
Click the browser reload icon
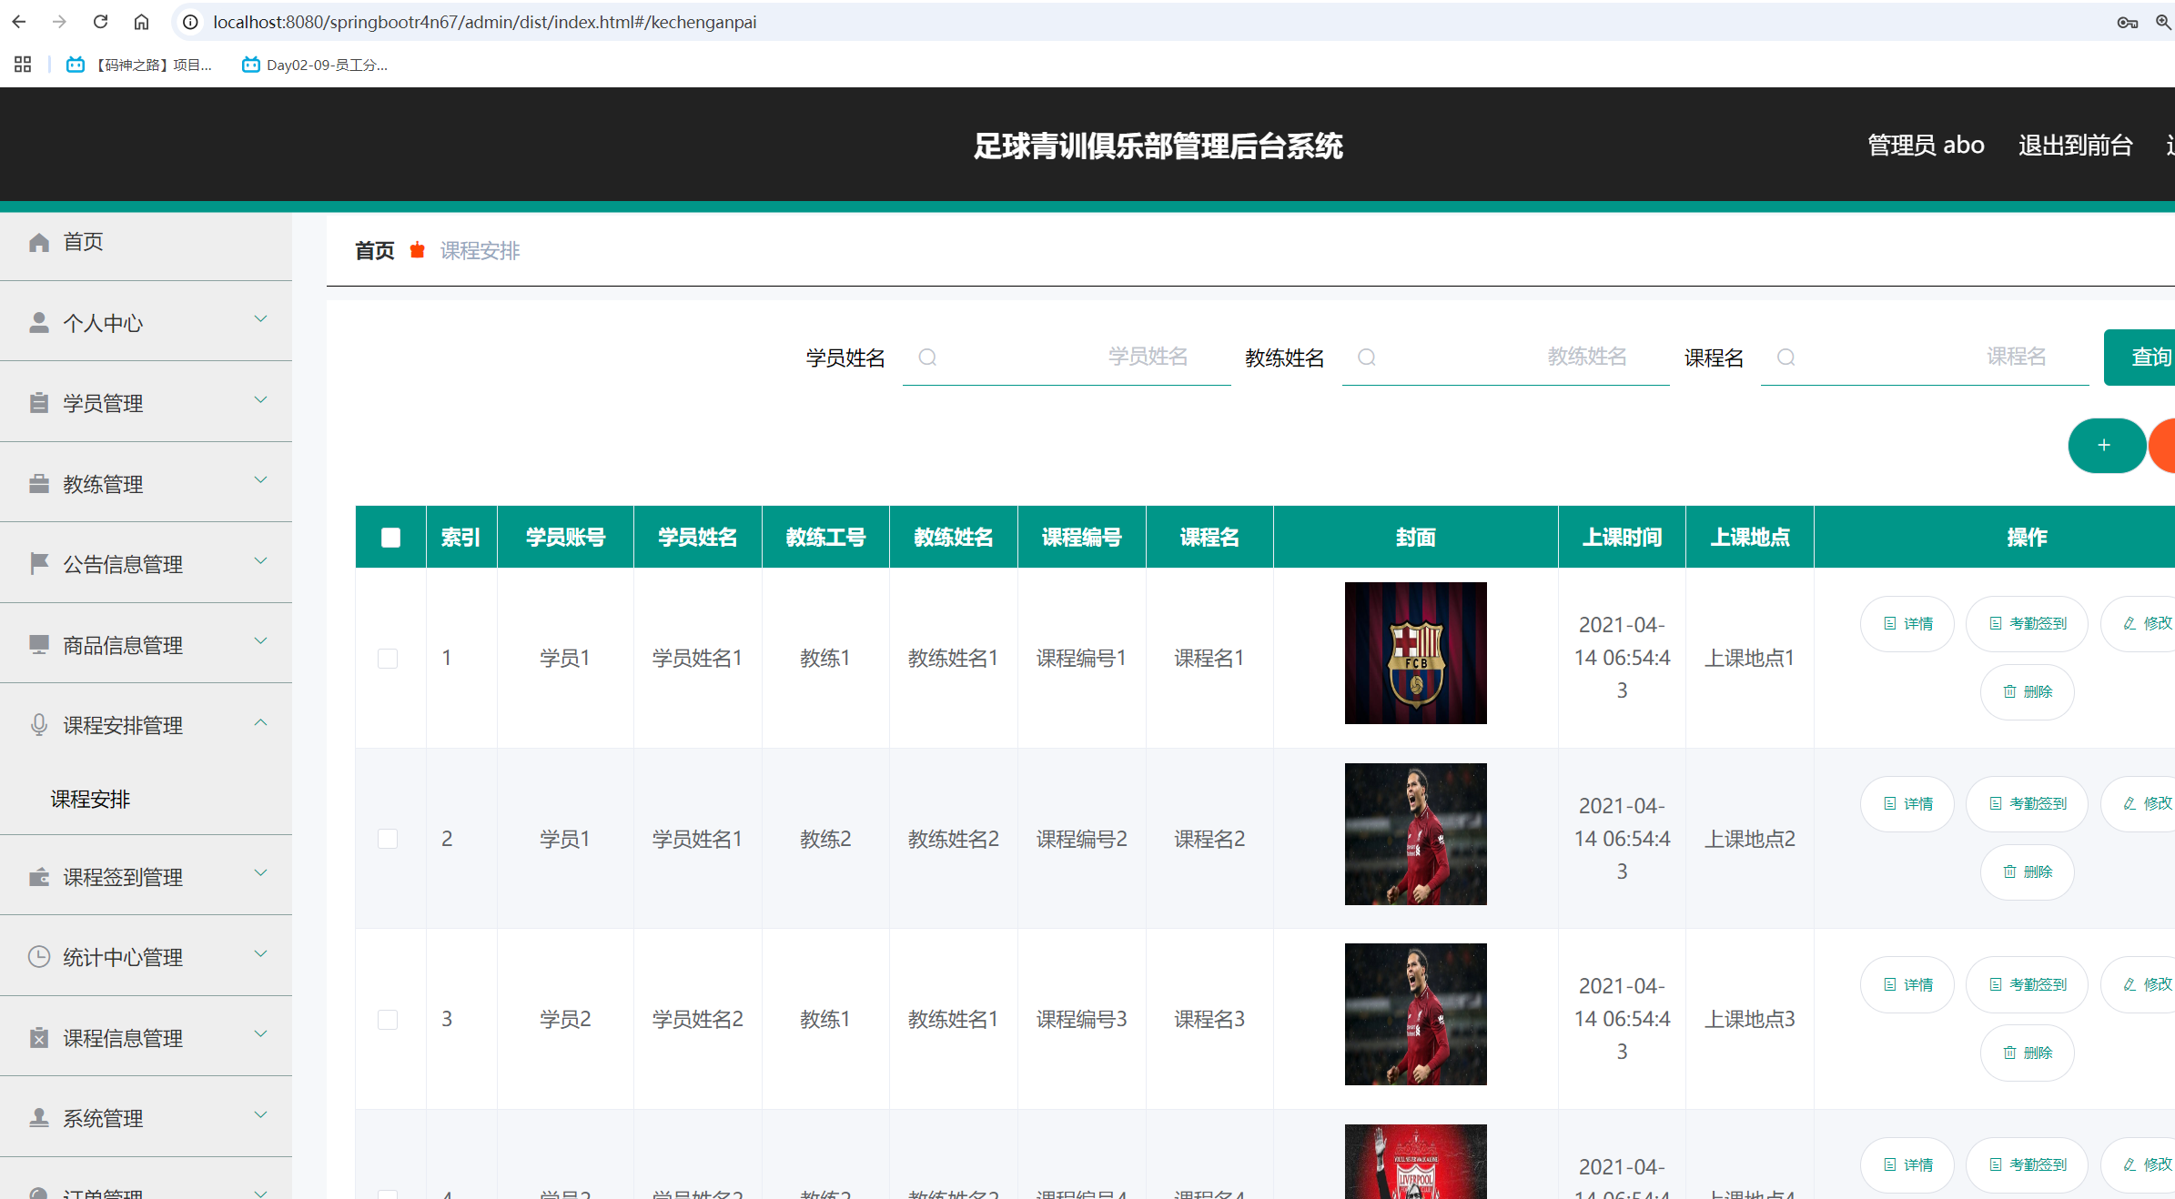coord(101,22)
